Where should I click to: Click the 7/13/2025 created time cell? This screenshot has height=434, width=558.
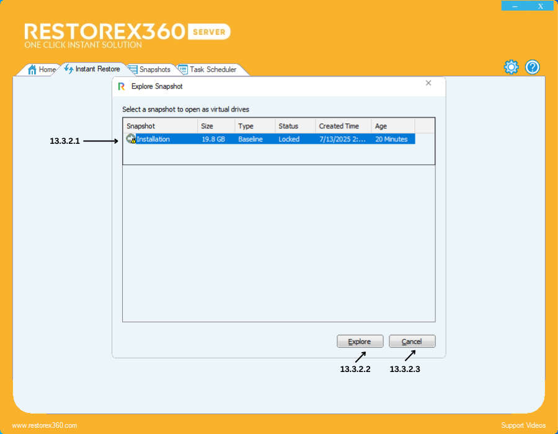[342, 139]
